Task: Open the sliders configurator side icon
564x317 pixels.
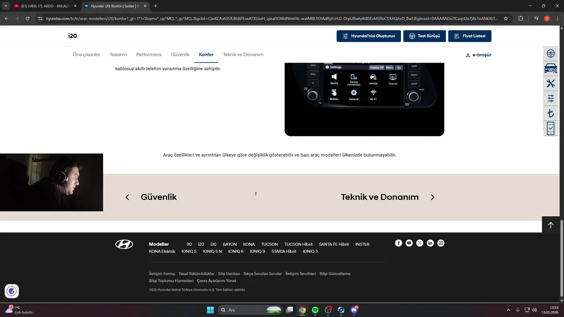Action: point(550,99)
